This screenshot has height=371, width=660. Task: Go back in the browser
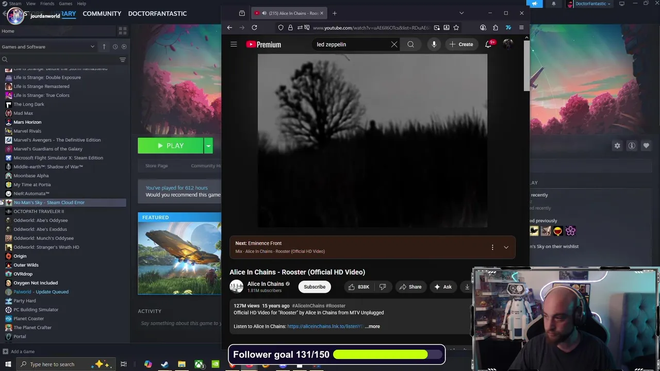click(229, 27)
